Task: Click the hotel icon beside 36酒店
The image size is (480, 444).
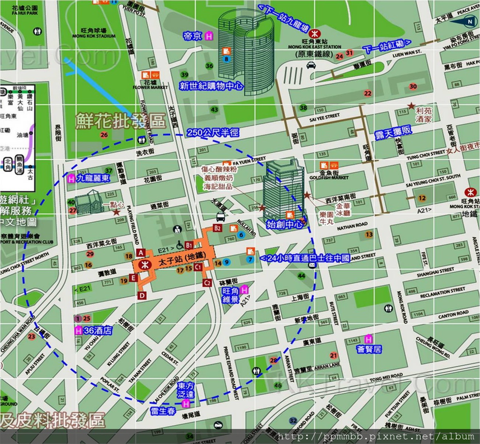Action: pos(79,331)
